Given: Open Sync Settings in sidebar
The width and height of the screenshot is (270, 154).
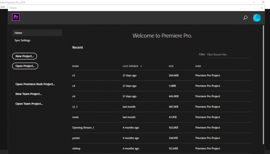Looking at the screenshot, I should [x=22, y=40].
